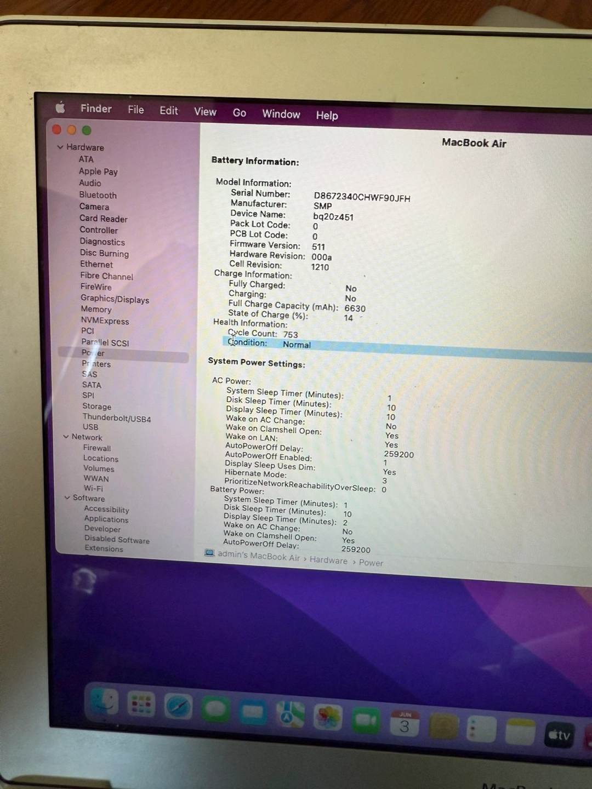The width and height of the screenshot is (592, 789).
Task: Open Finder from the Dock
Action: 104,701
